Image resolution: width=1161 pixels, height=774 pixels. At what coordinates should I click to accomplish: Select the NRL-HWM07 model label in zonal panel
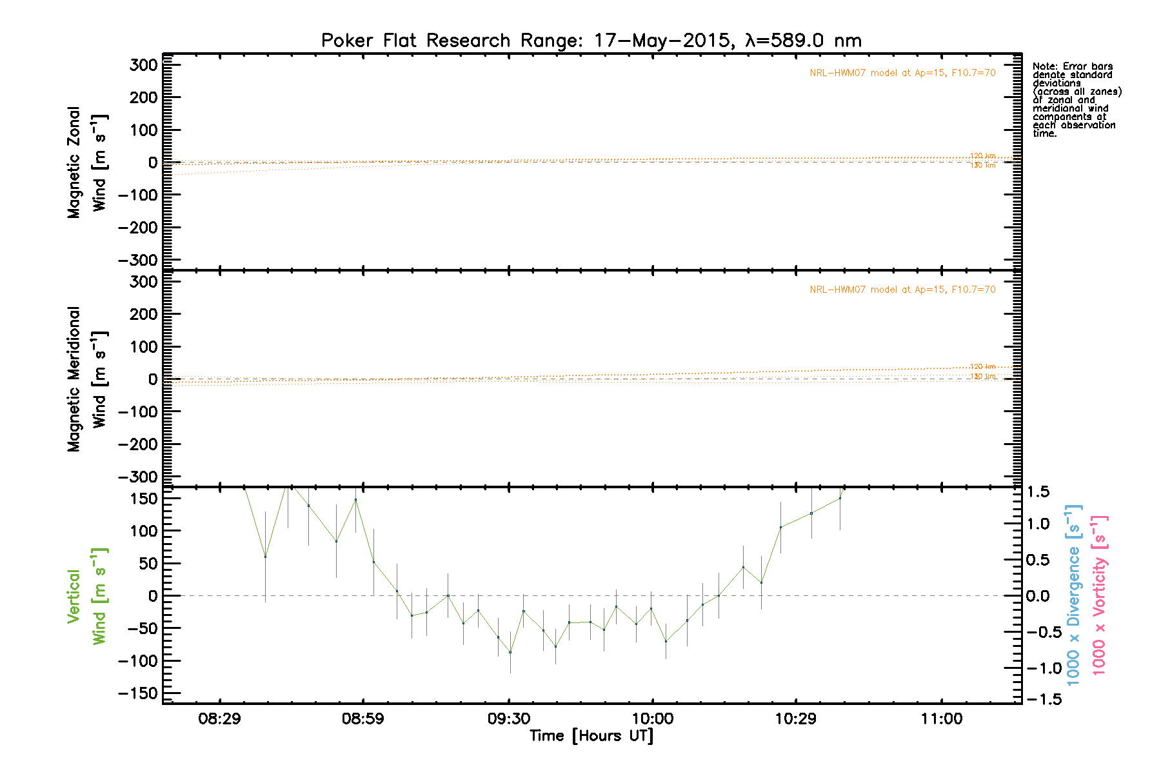902,73
